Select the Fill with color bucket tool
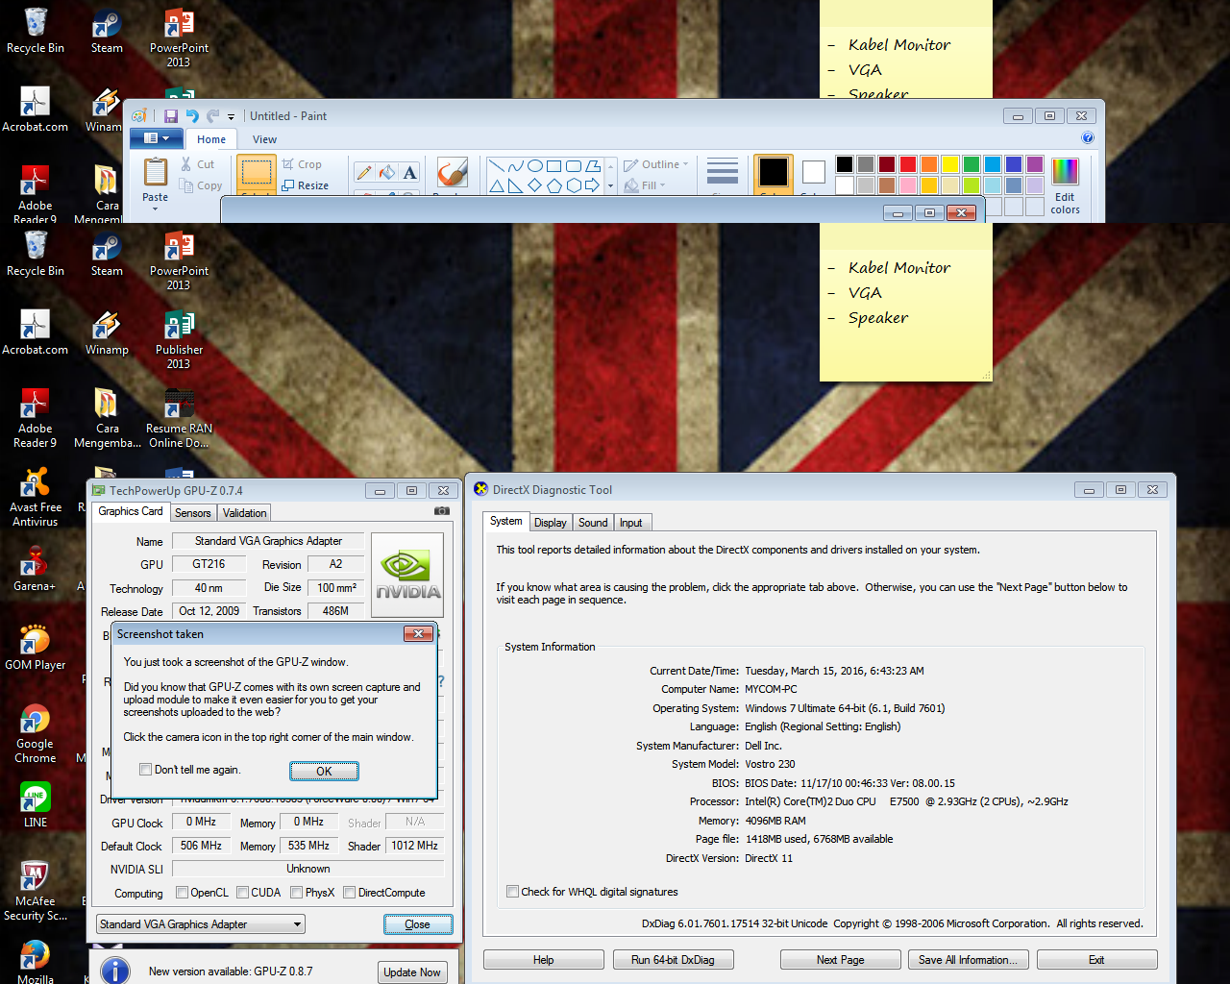 387,173
